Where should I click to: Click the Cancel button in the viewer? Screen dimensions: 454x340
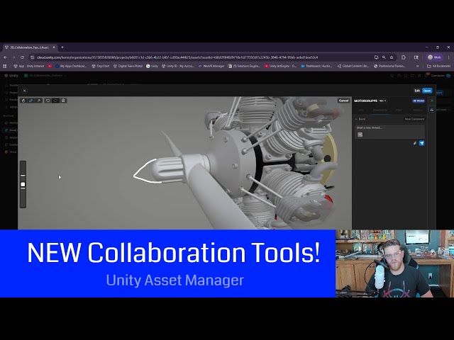(x=343, y=101)
